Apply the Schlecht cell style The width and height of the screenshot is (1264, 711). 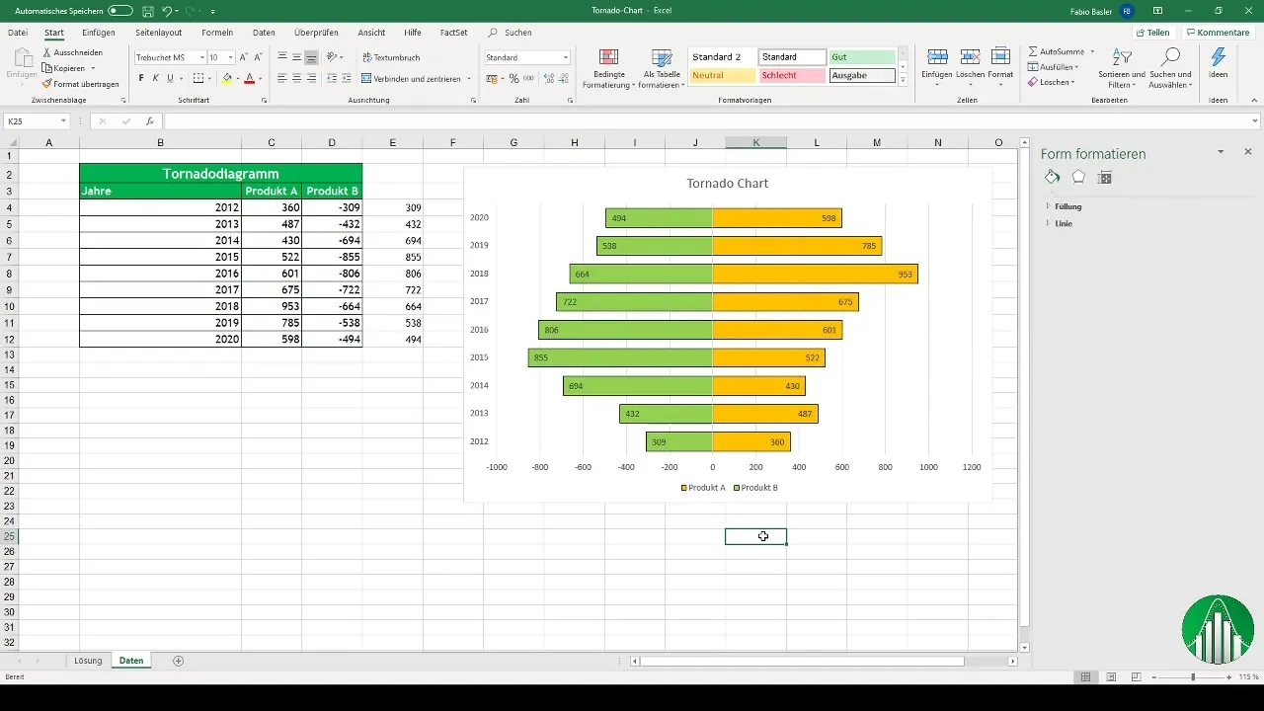click(792, 75)
